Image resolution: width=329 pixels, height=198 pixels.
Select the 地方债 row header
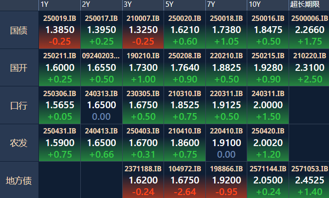point(19,180)
